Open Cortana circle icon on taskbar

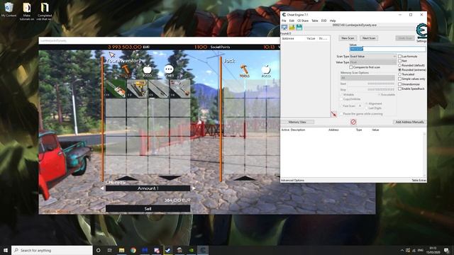click(98, 250)
